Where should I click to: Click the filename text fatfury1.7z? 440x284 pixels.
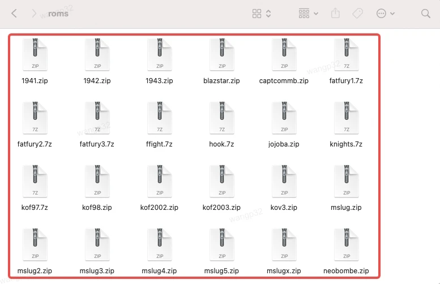coord(346,81)
